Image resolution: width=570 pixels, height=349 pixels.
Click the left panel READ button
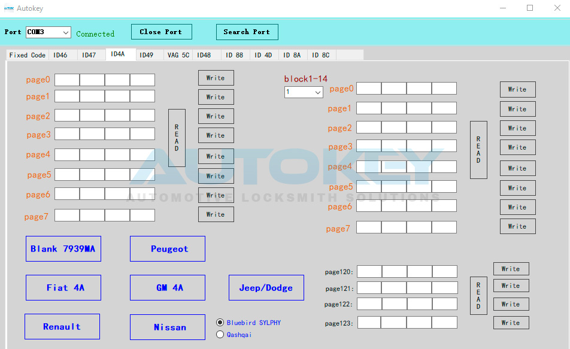[x=177, y=138]
